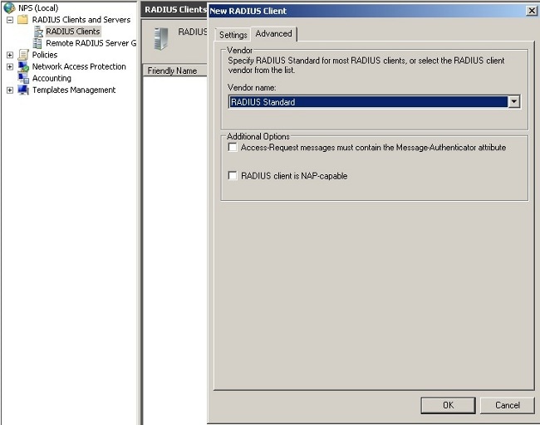Select RADIUS Clients and Servers label
Screen dimensions: 540x425
click(x=81, y=20)
